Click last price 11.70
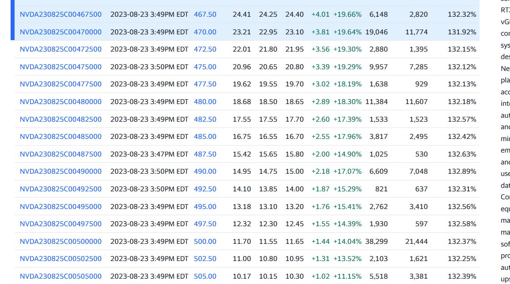This screenshot has height=284, width=510. 242,242
